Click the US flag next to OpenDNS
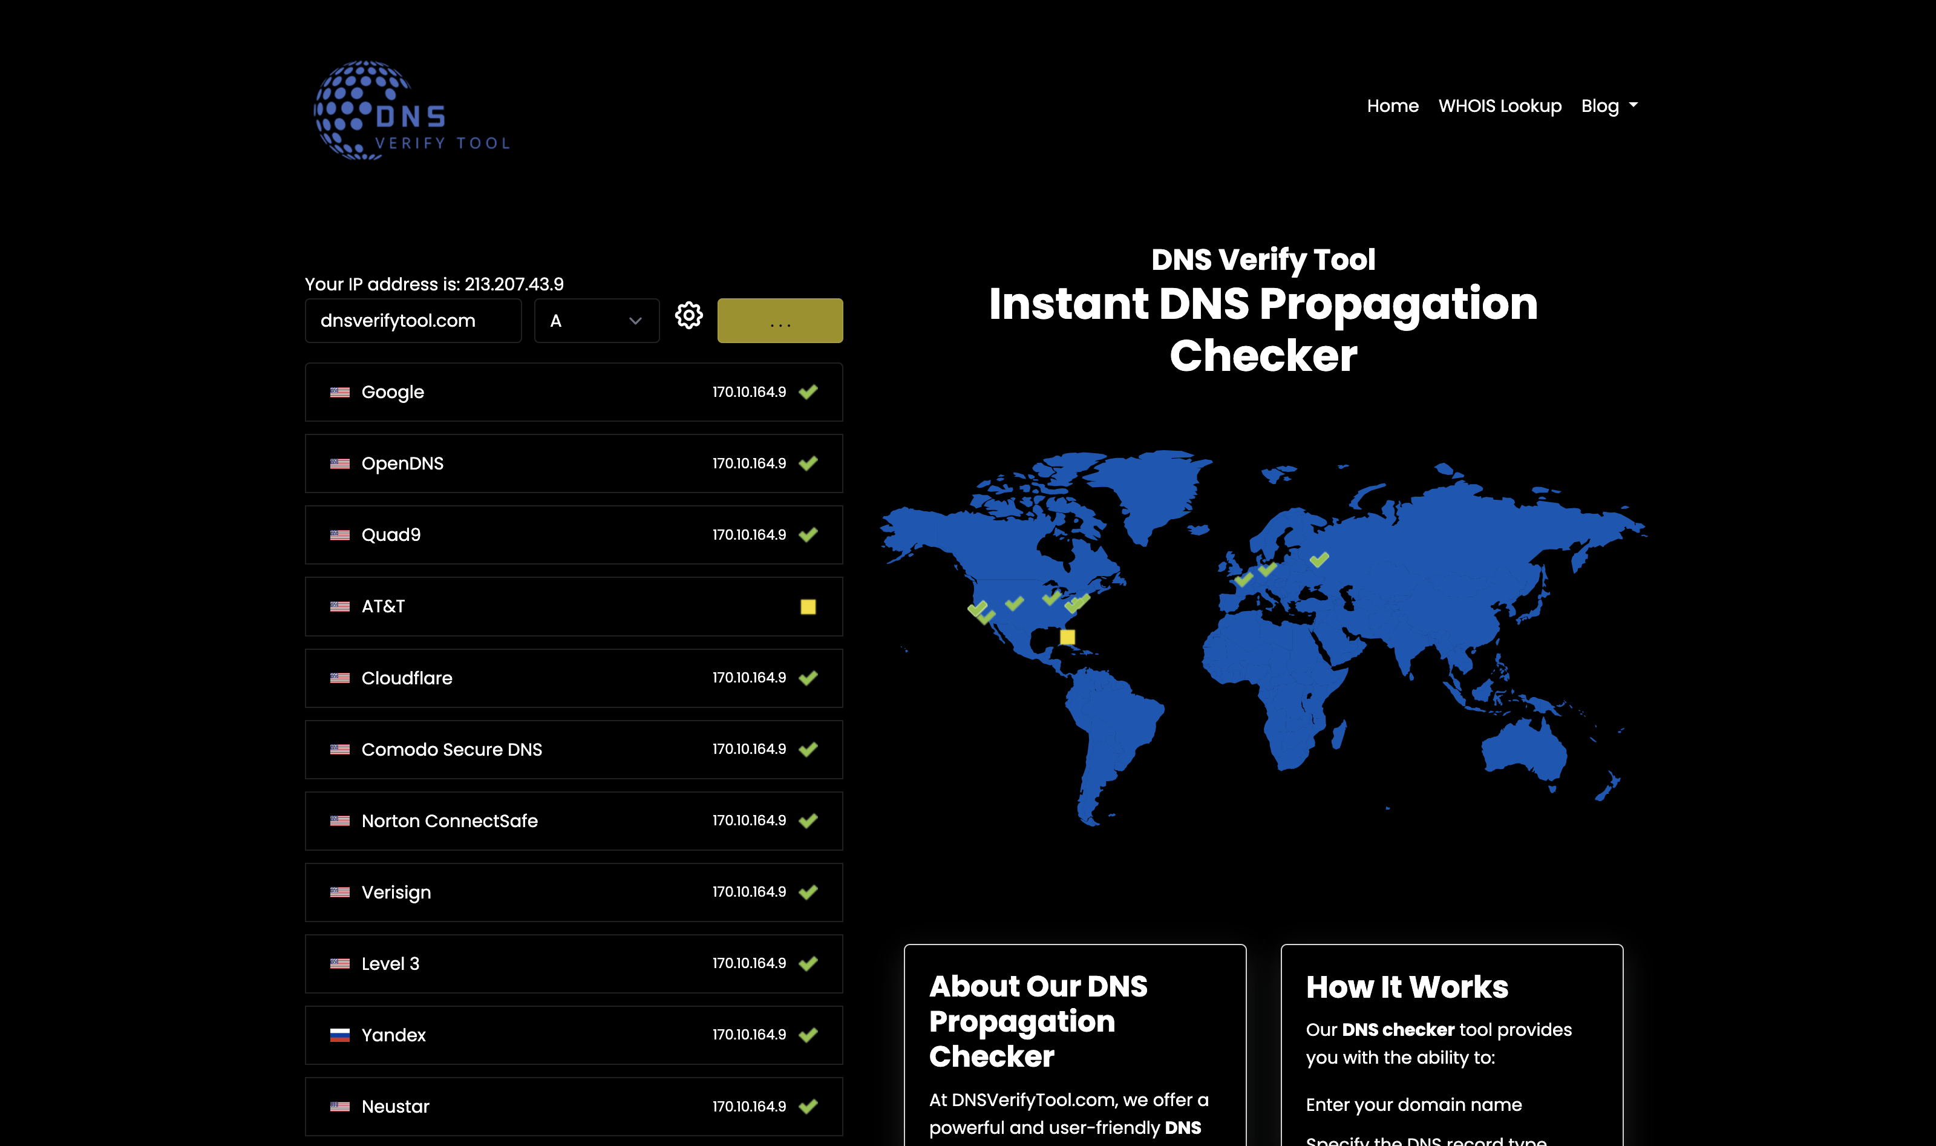 tap(339, 463)
